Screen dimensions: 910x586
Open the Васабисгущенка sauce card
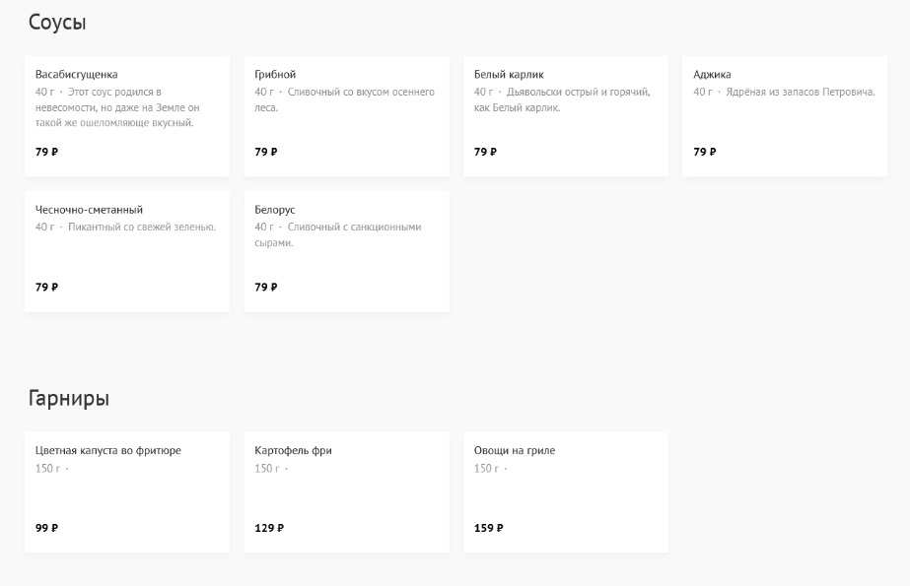click(77, 75)
